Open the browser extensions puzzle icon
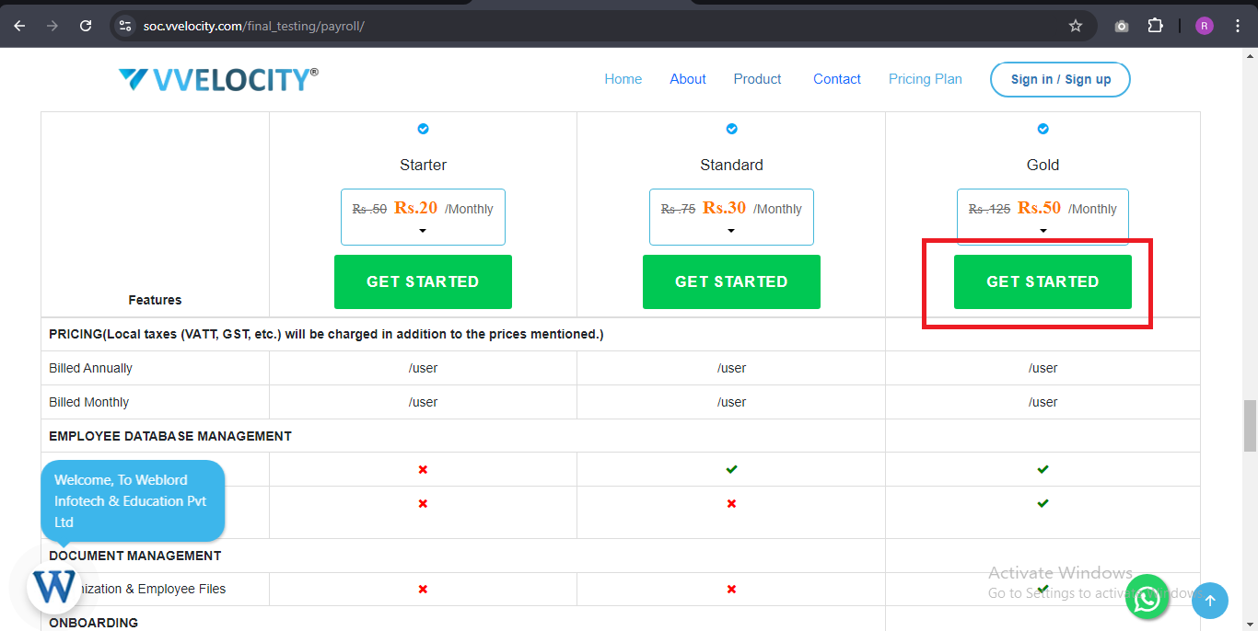This screenshot has width=1258, height=631. click(1155, 26)
